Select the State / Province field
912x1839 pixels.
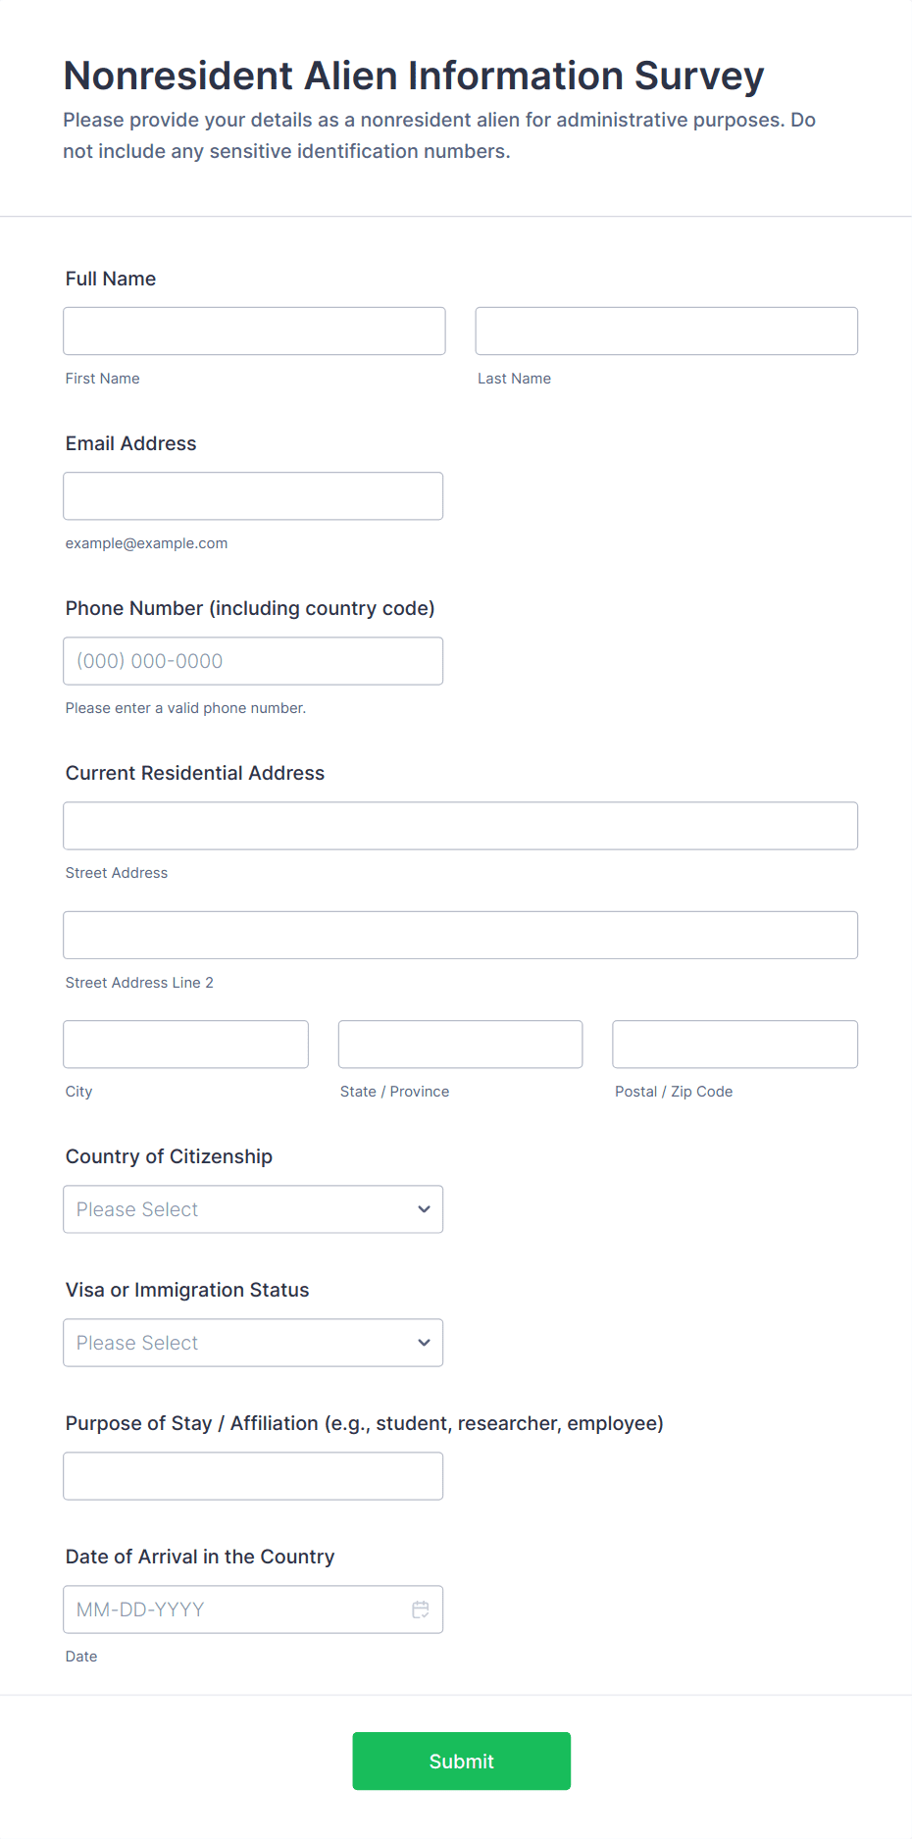click(461, 1045)
